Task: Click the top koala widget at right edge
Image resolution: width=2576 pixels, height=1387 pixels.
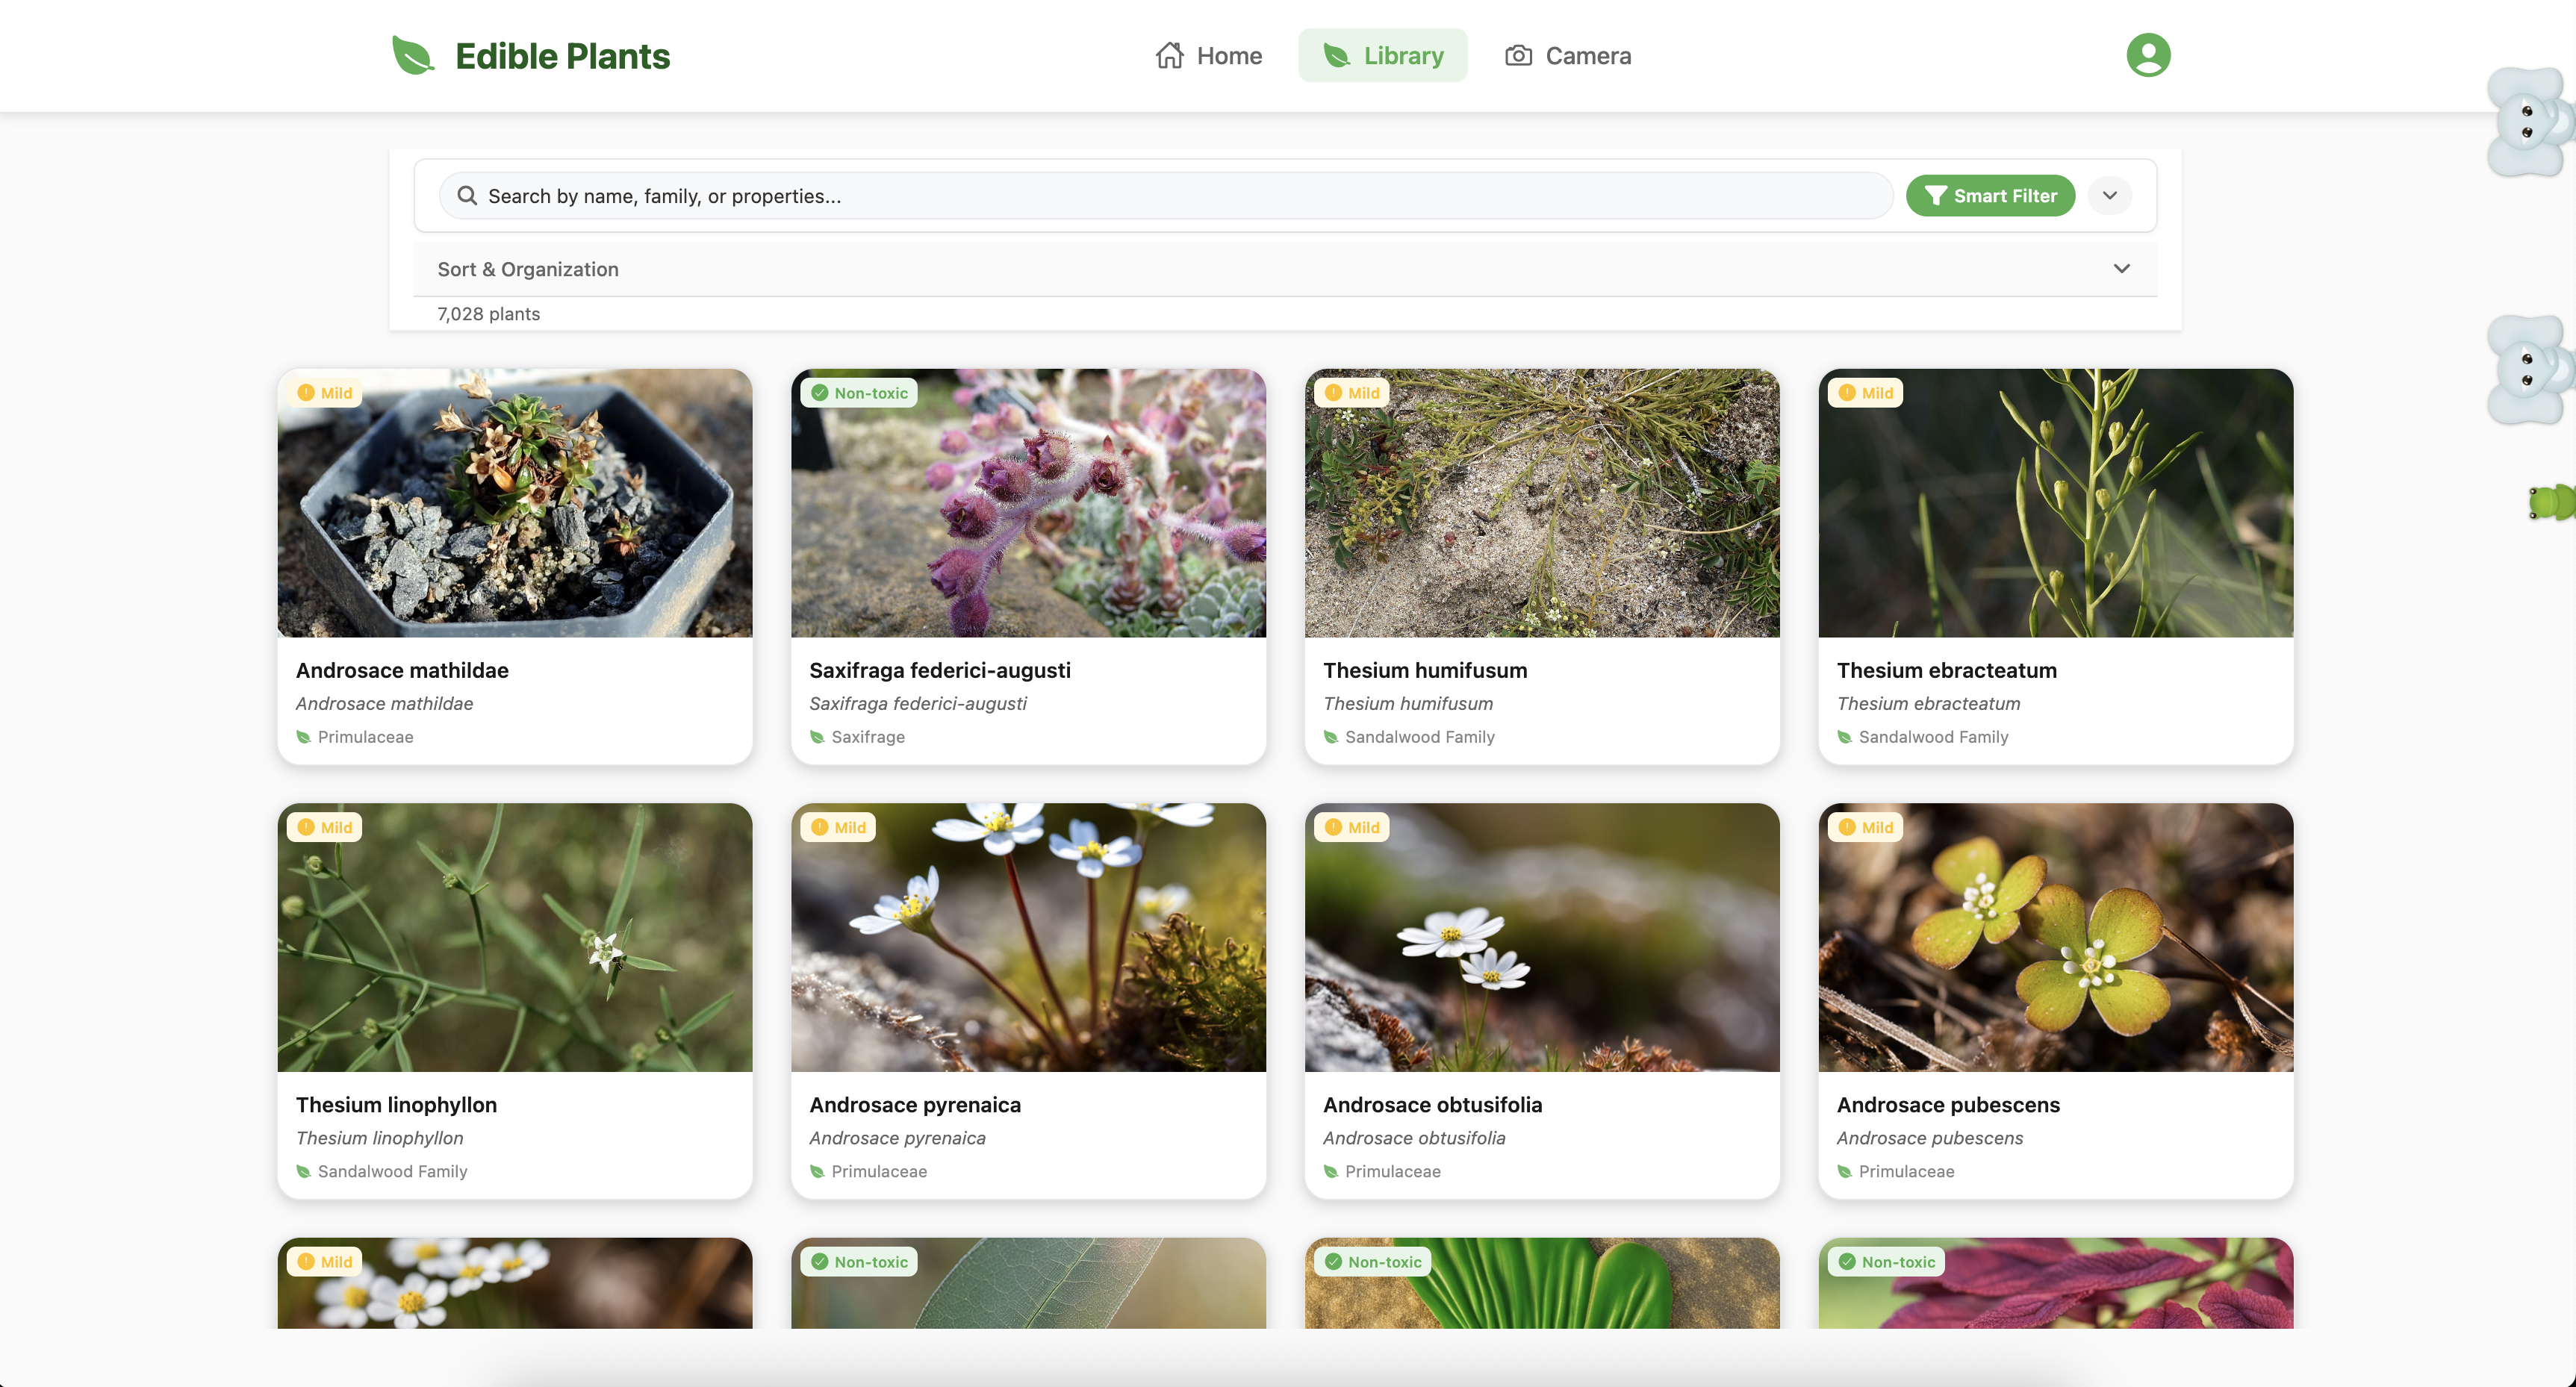Action: pyautogui.click(x=2525, y=122)
